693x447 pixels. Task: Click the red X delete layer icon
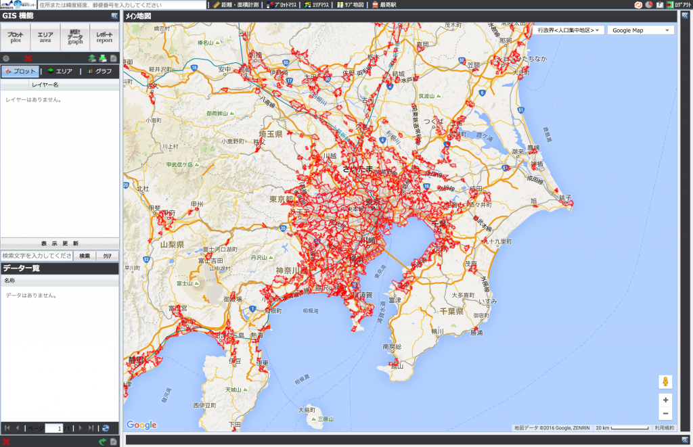click(x=28, y=59)
